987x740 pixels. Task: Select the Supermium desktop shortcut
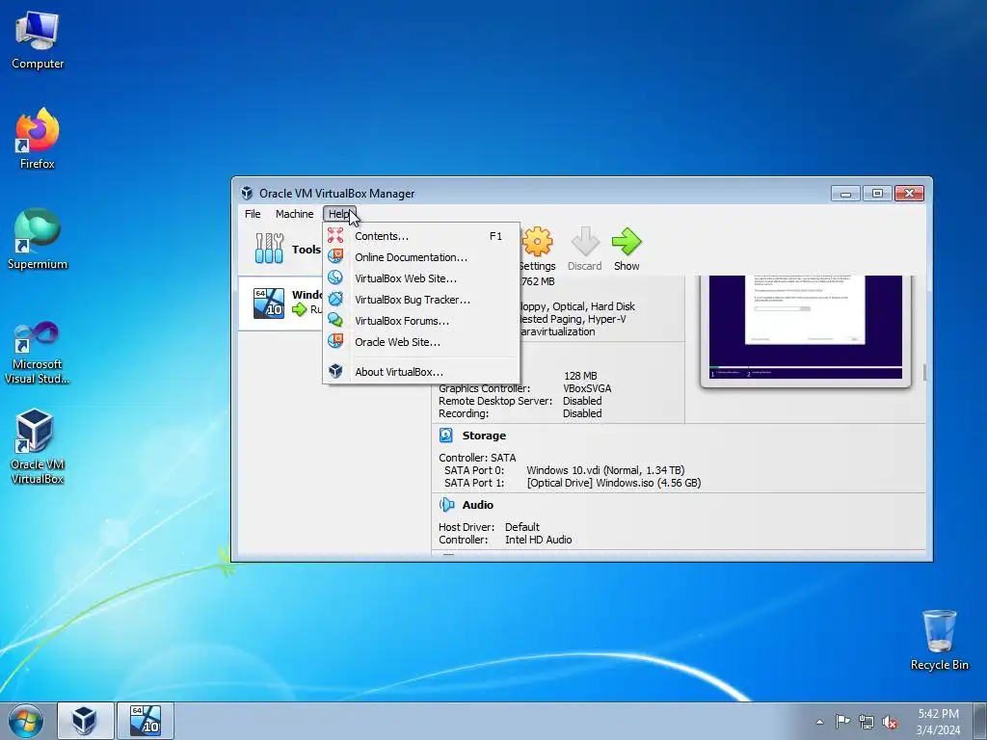pyautogui.click(x=38, y=239)
